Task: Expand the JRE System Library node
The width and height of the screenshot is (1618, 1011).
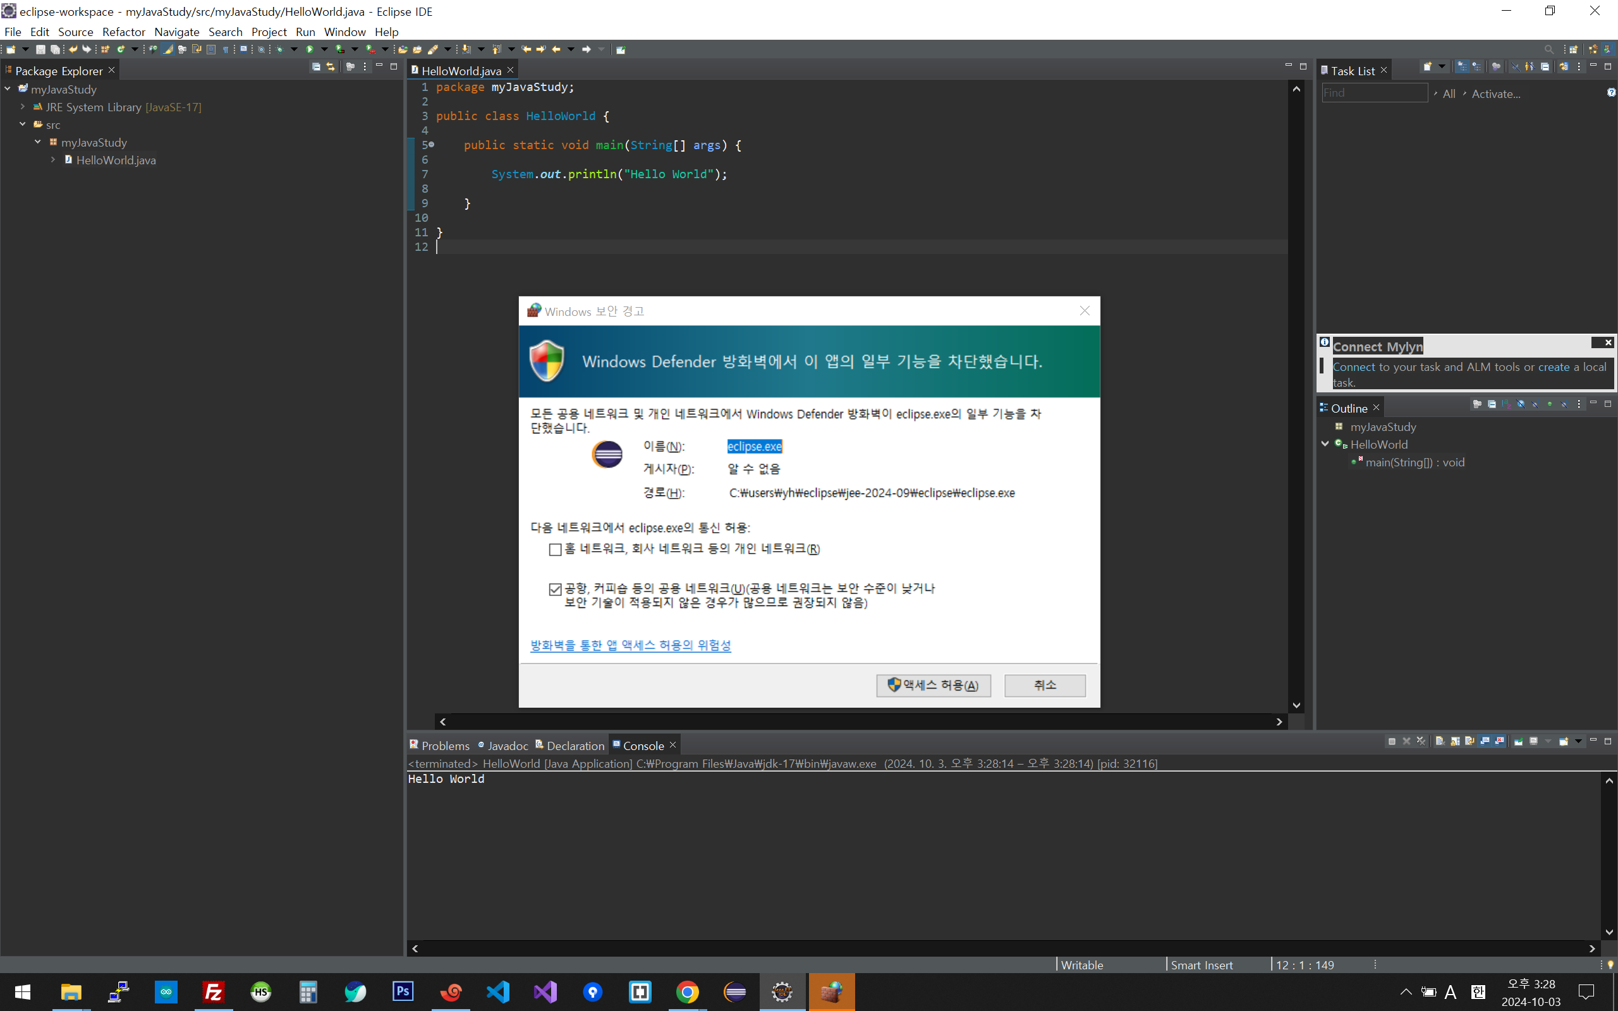Action: pos(23,107)
